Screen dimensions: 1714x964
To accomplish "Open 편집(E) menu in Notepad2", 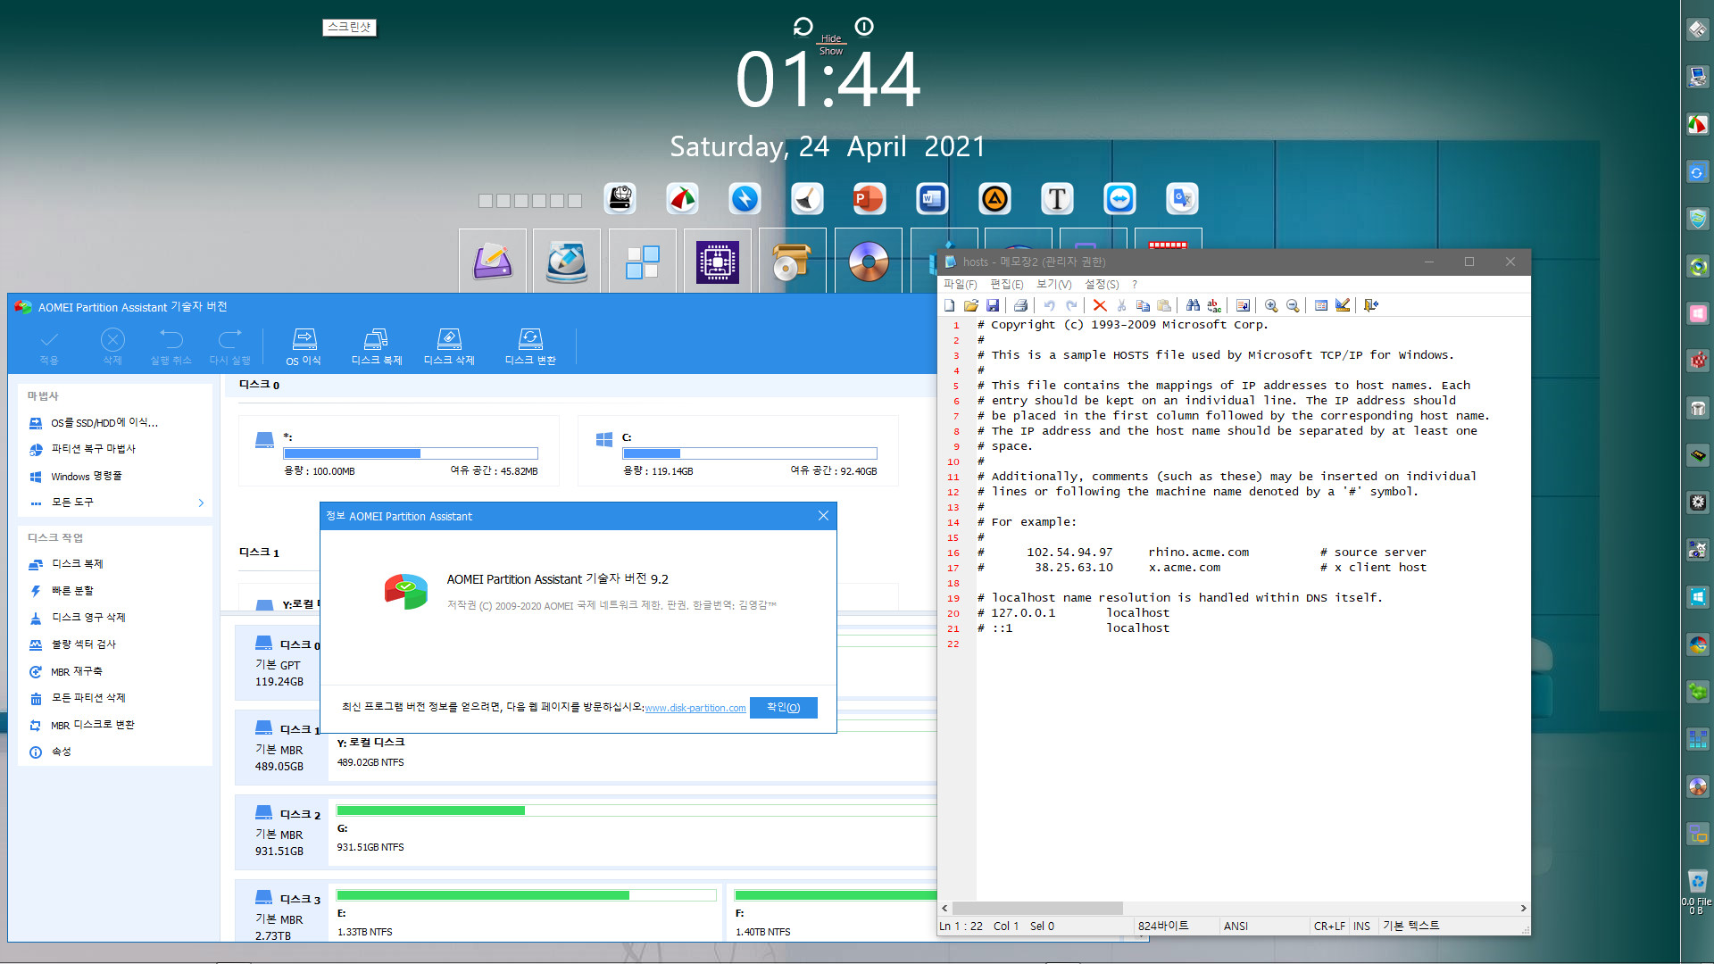I will (x=1007, y=285).
